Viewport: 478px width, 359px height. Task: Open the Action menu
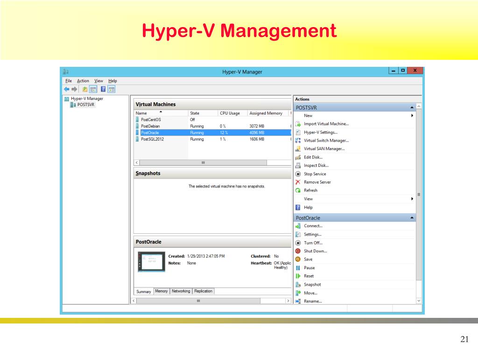(x=83, y=81)
